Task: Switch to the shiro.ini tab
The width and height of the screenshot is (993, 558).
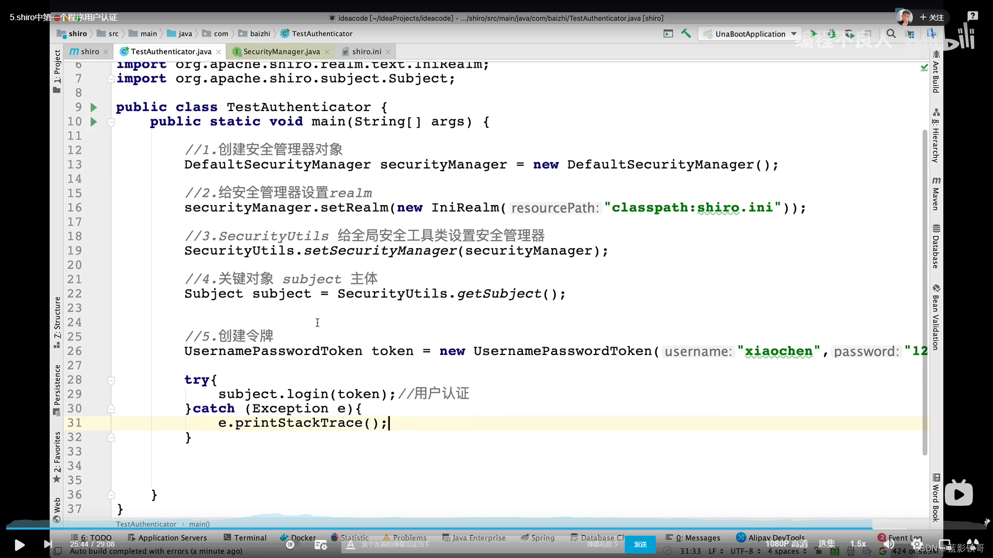Action: 367,52
